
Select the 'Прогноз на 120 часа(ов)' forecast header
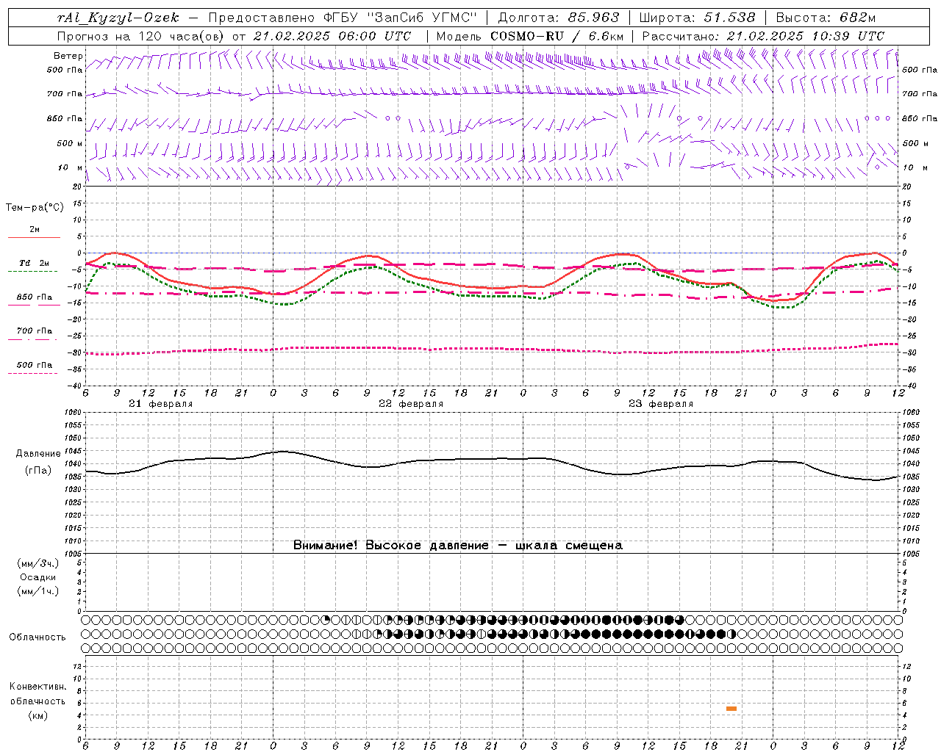click(x=140, y=36)
